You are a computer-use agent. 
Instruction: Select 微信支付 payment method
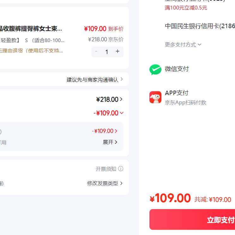[x=177, y=69]
